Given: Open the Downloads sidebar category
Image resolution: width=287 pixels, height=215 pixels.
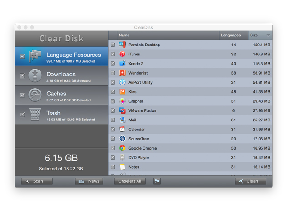Looking at the screenshot, I should pyautogui.click(x=61, y=76).
